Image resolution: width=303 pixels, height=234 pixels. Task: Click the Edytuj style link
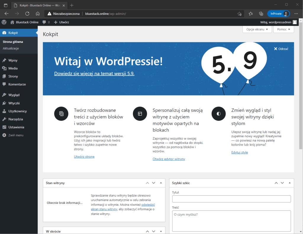coord(240,152)
